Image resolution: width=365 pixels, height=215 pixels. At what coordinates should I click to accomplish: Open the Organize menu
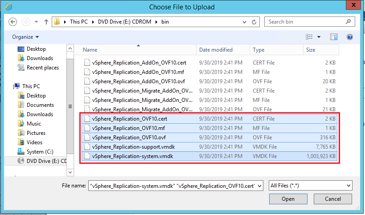point(25,37)
